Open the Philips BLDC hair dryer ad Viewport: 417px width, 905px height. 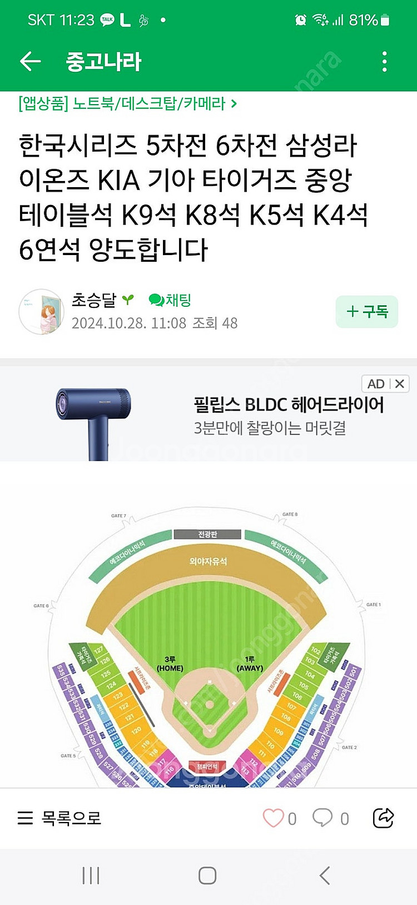[289, 415]
